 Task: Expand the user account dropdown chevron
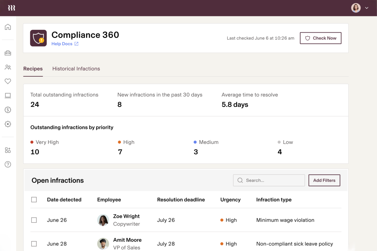pyautogui.click(x=367, y=8)
